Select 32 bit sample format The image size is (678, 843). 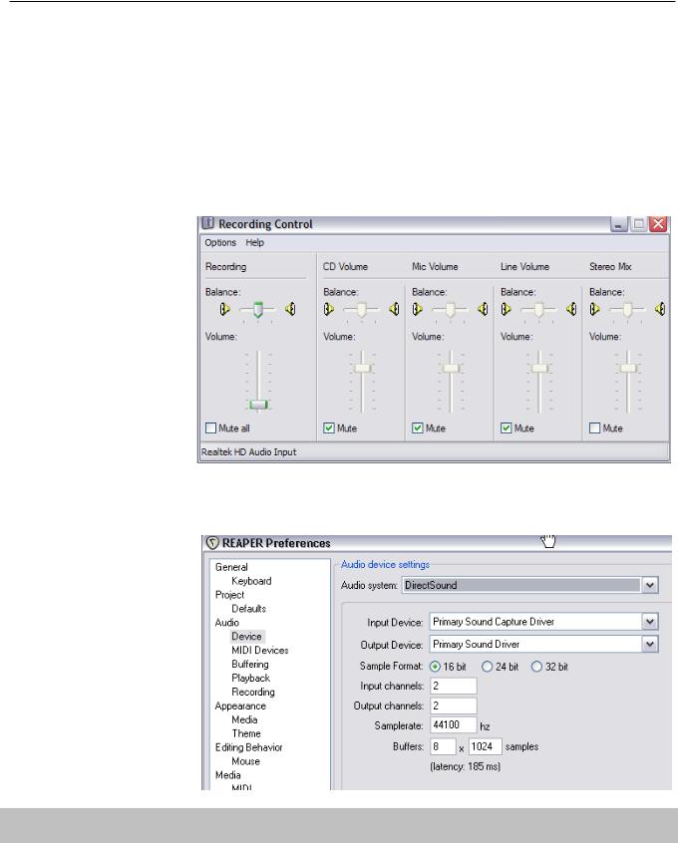536,667
